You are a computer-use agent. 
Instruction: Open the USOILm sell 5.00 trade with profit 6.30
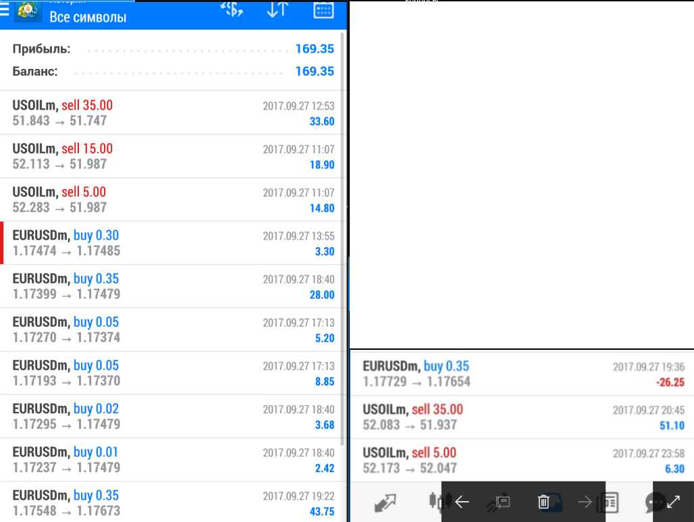coord(522,460)
